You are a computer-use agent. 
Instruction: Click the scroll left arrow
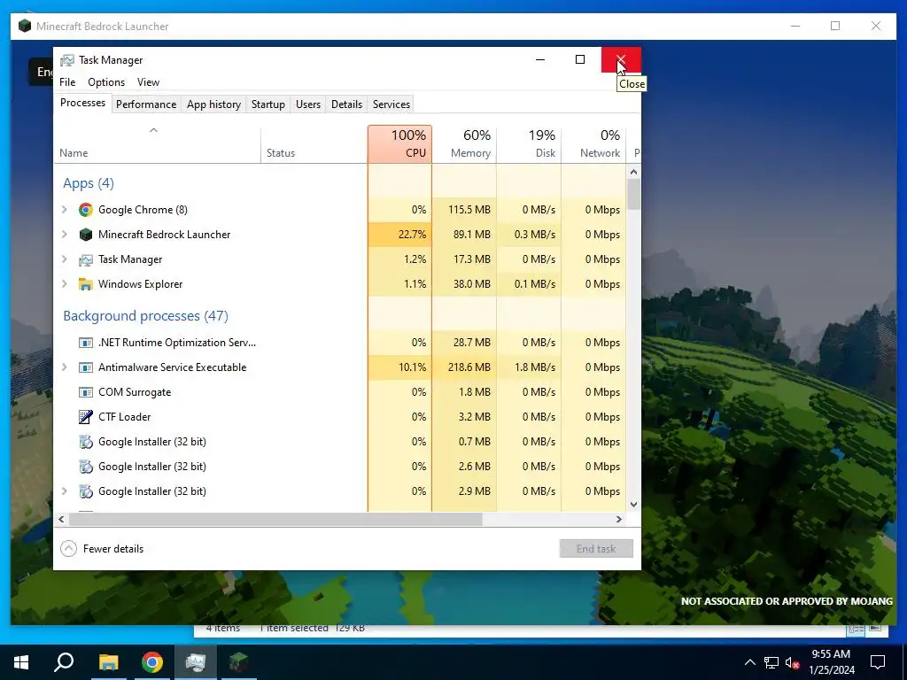pos(61,519)
